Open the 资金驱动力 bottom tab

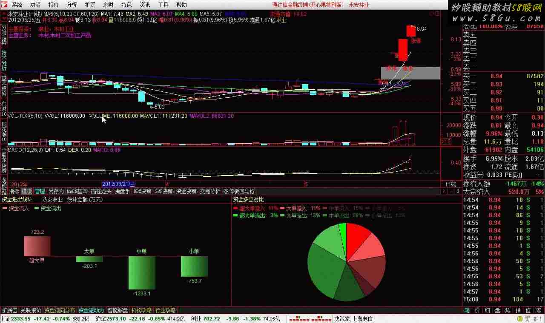tap(92, 310)
